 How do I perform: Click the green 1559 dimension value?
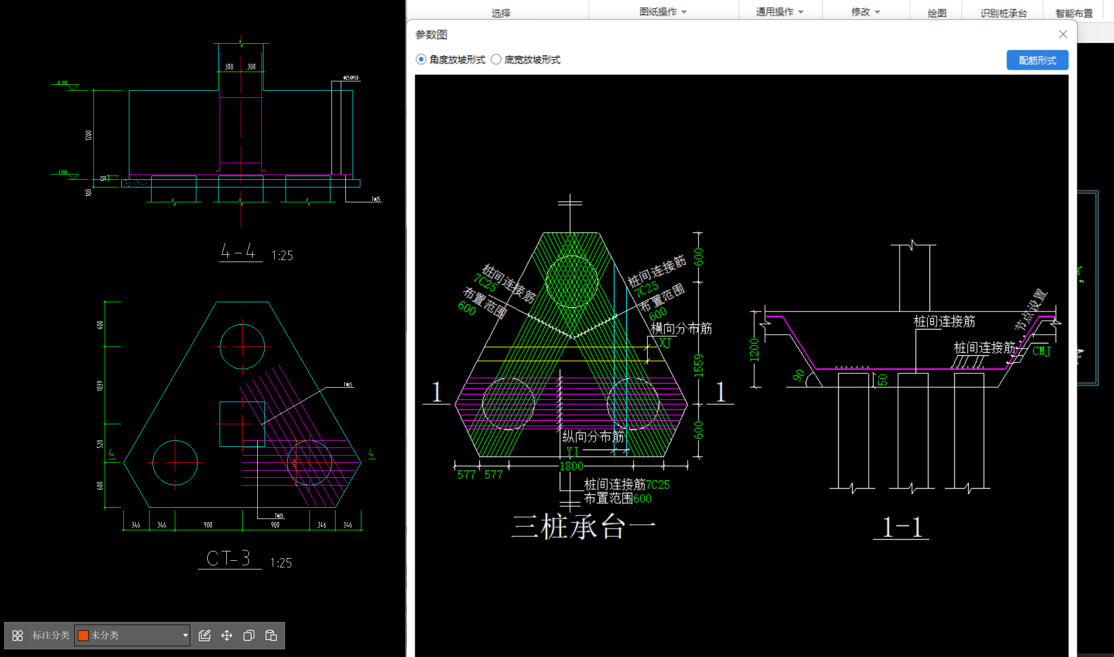699,366
